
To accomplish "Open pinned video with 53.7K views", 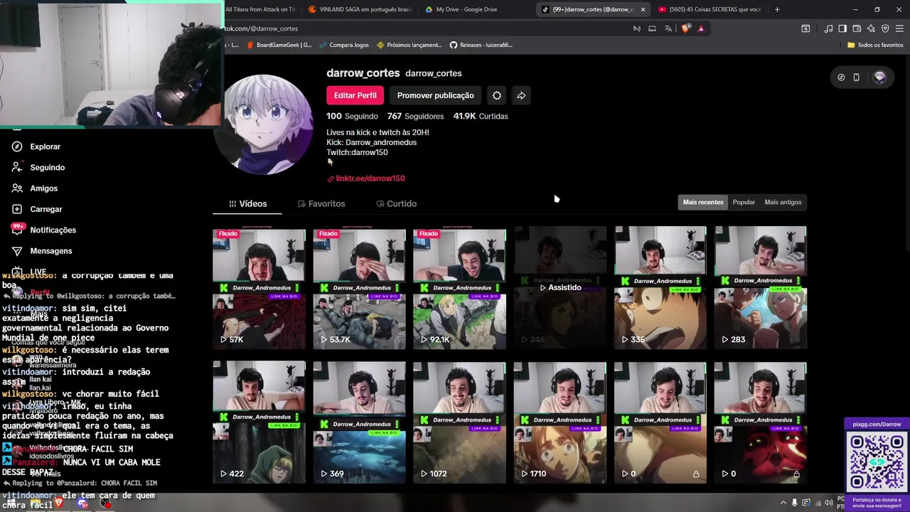I will (359, 288).
